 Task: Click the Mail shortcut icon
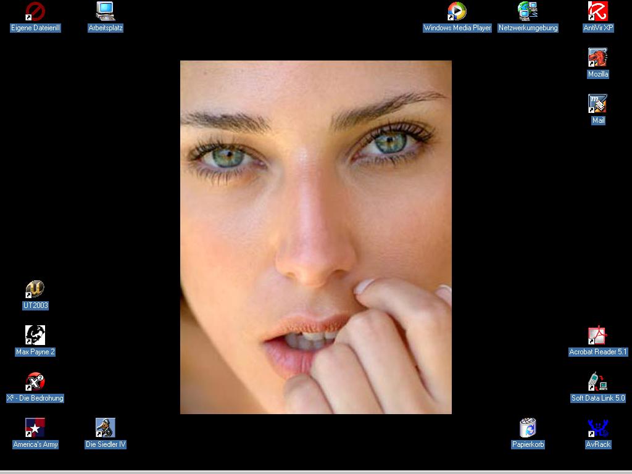tap(597, 104)
